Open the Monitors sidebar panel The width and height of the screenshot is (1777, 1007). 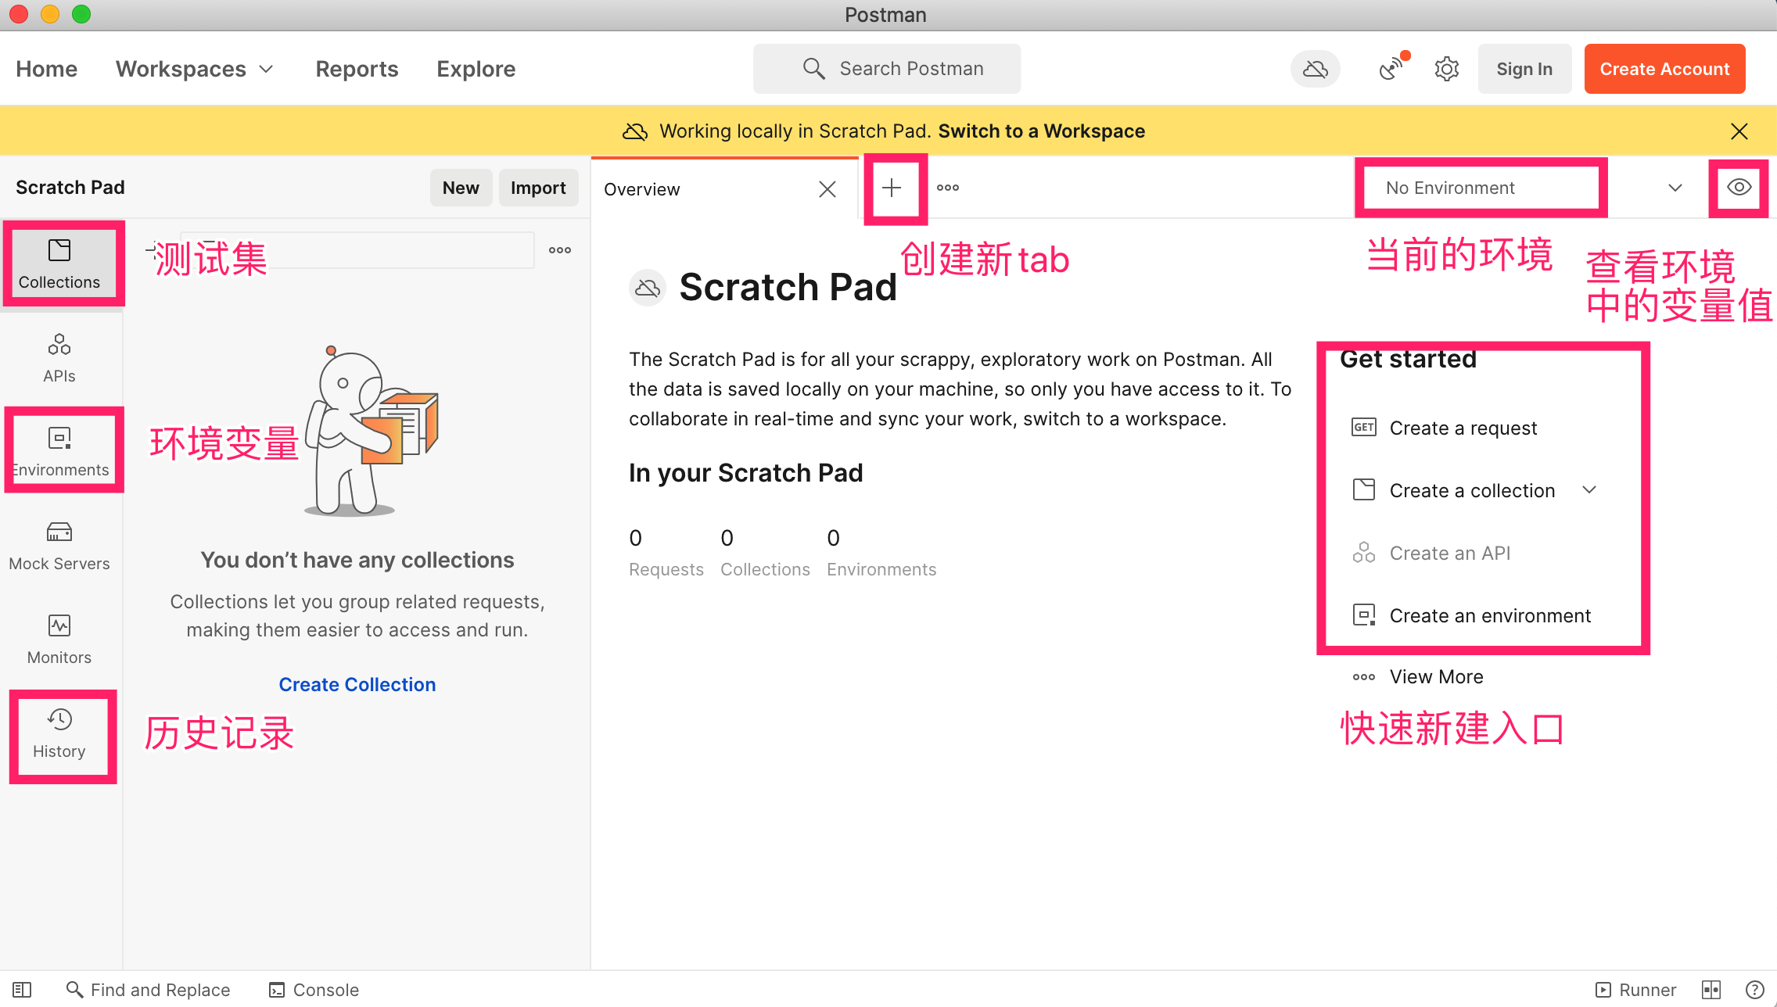(x=59, y=640)
